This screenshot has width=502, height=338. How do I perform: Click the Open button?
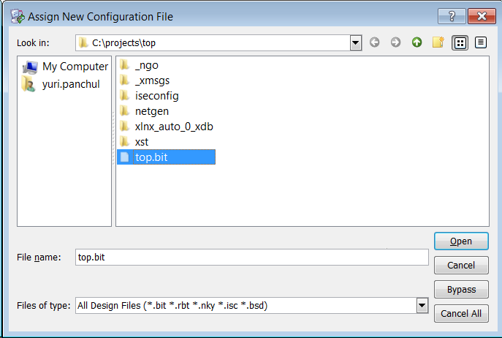click(460, 241)
